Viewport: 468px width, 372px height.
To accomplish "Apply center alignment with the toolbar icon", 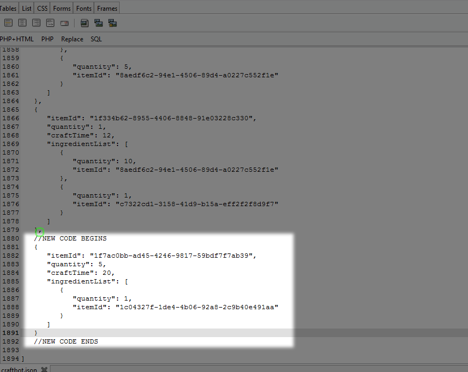I will (x=22, y=23).
